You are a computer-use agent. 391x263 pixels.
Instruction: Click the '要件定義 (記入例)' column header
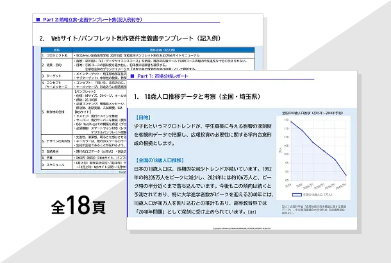[163, 50]
